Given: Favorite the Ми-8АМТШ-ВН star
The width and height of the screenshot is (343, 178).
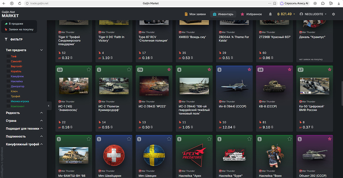Looking at the screenshot, I should (x=88, y=139).
